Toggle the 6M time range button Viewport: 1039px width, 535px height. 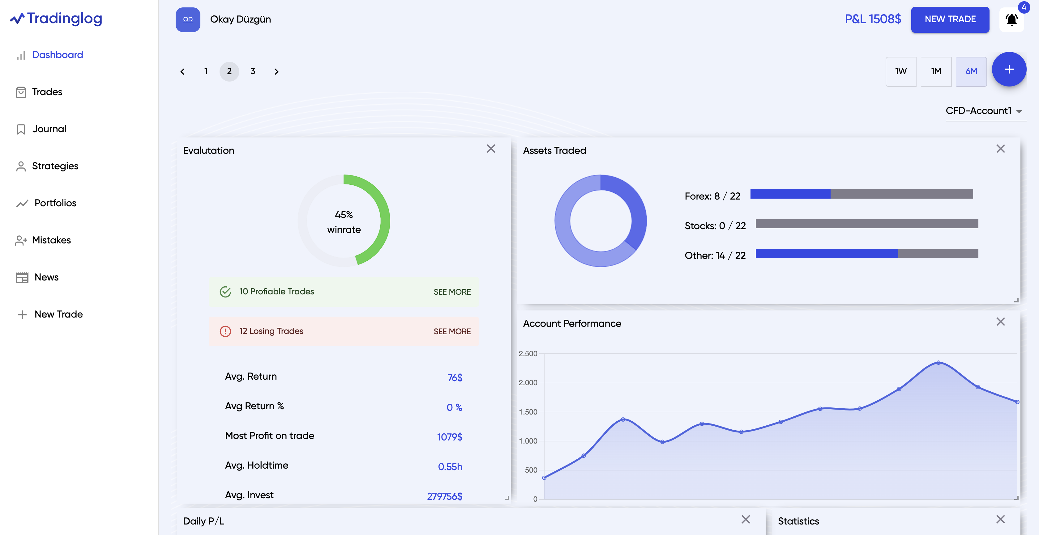coord(971,71)
